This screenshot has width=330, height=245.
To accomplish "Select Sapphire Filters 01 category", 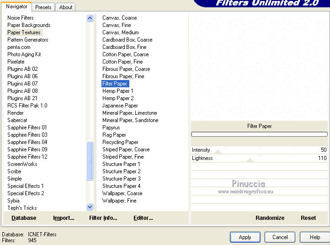I will point(27,128).
